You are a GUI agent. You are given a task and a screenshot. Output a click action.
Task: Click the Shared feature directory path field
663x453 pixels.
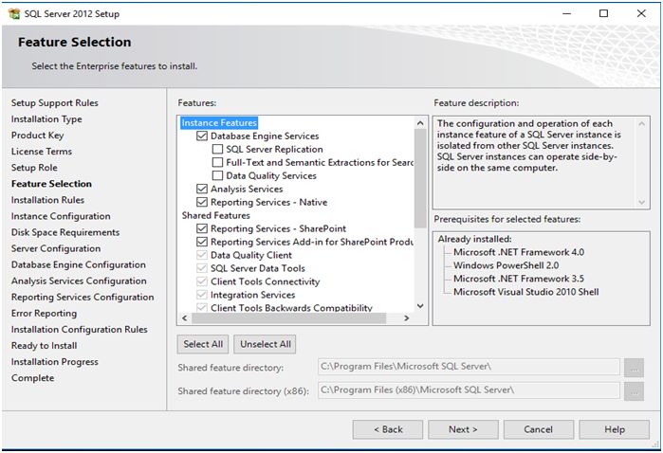[469, 367]
